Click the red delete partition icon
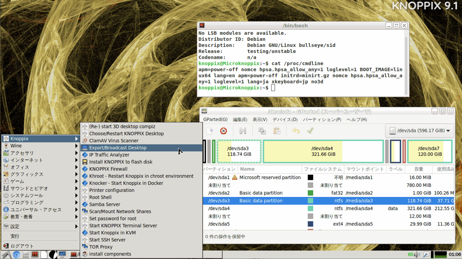The width and height of the screenshot is (462, 259). 224,131
